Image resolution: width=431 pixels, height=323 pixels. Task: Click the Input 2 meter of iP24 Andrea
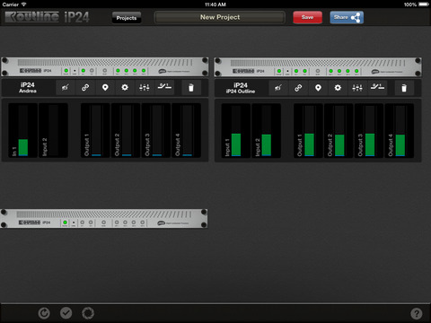click(x=53, y=130)
